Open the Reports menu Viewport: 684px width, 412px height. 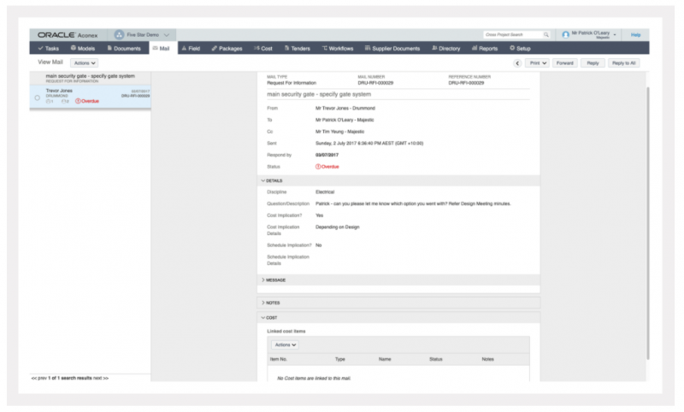485,49
